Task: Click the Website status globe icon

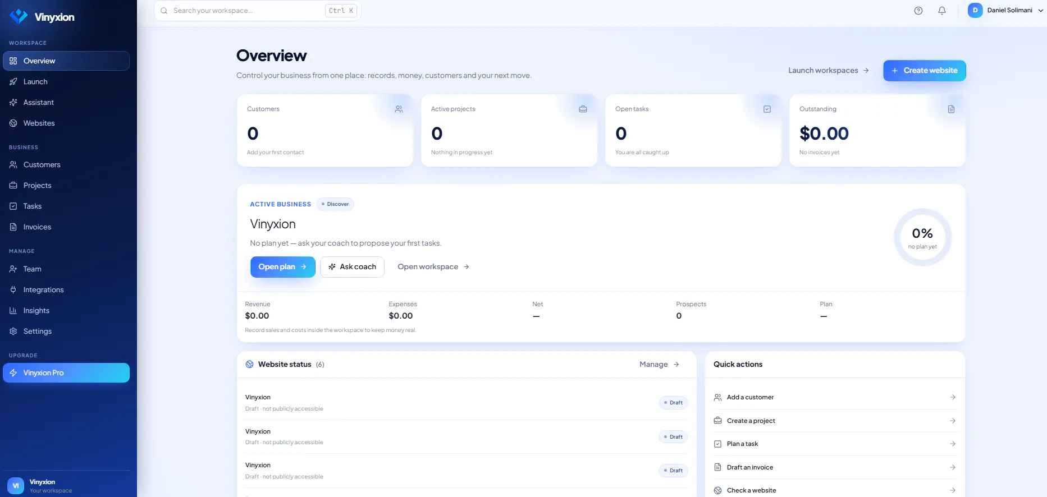Action: tap(249, 365)
